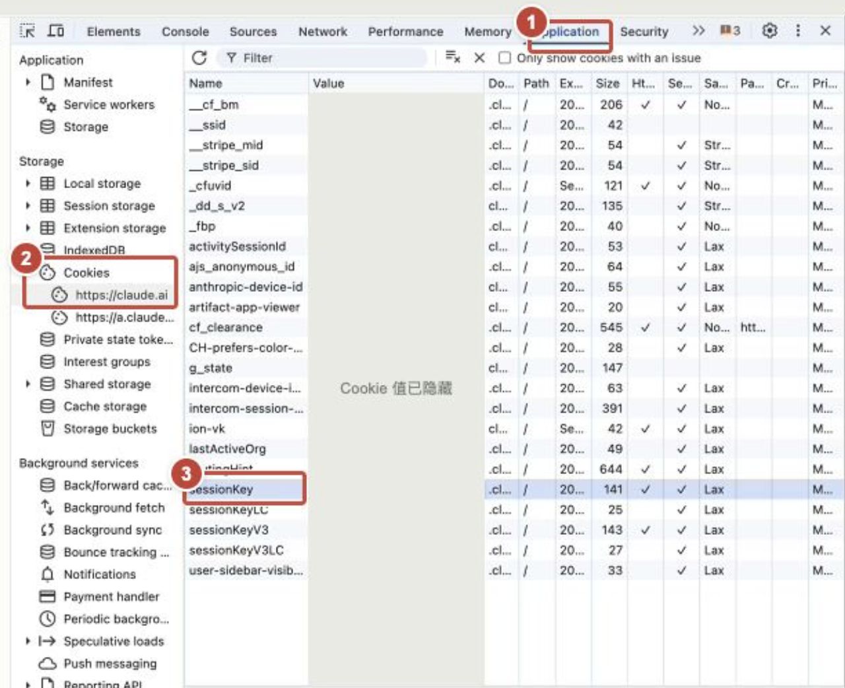Click the Service workers gear icon
845x688 pixels.
[x=47, y=104]
